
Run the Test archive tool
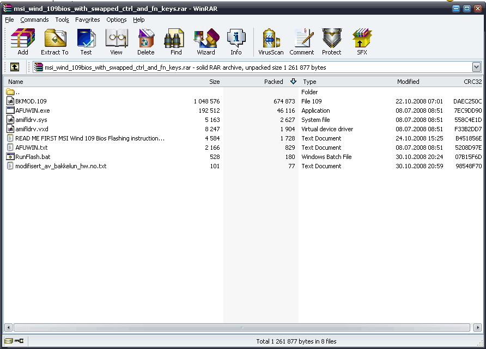coord(86,42)
